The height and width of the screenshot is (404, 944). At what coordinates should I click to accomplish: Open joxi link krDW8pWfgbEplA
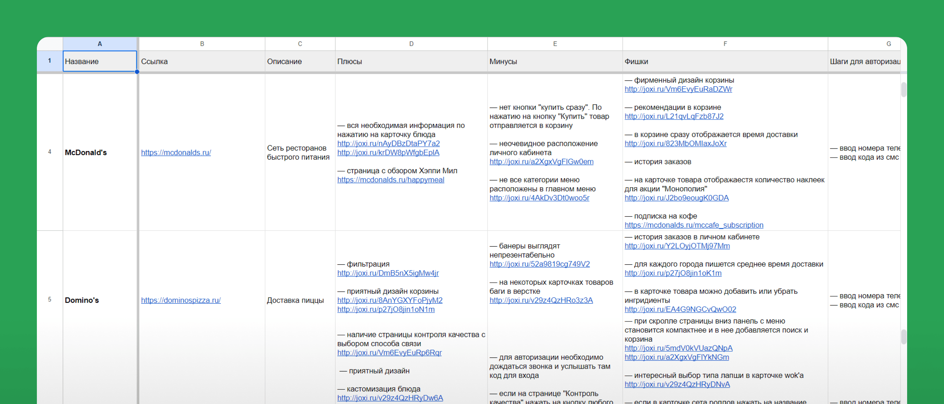coord(388,153)
